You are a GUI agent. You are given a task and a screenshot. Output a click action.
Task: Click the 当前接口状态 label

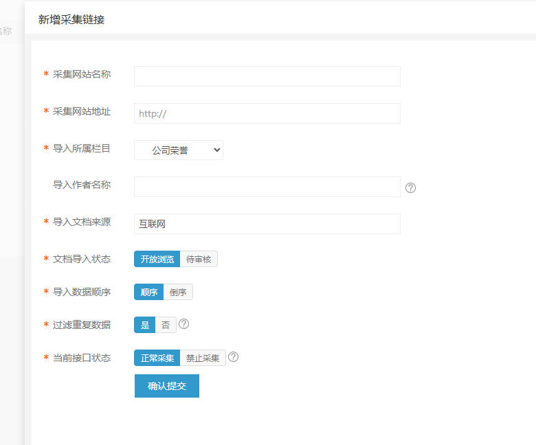tap(82, 358)
